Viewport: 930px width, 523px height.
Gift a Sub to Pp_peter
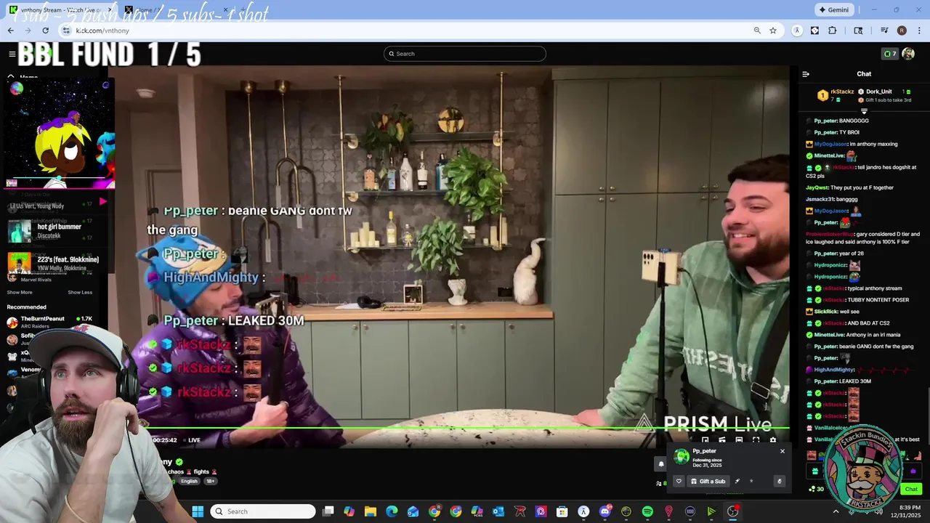(x=708, y=481)
